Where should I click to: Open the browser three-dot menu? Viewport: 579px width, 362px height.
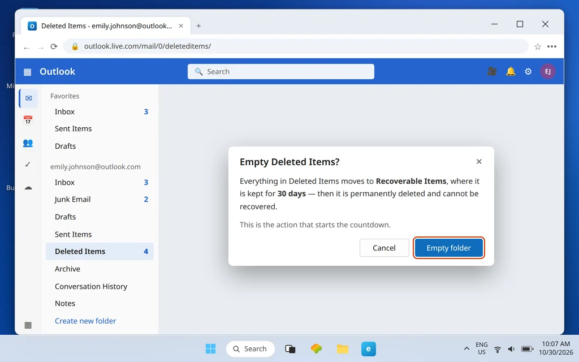[552, 46]
